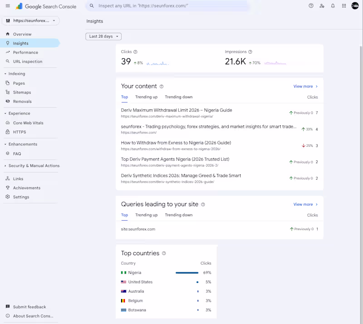Click the Achievements trophy icon
363x324 pixels.
pyautogui.click(x=8, y=188)
